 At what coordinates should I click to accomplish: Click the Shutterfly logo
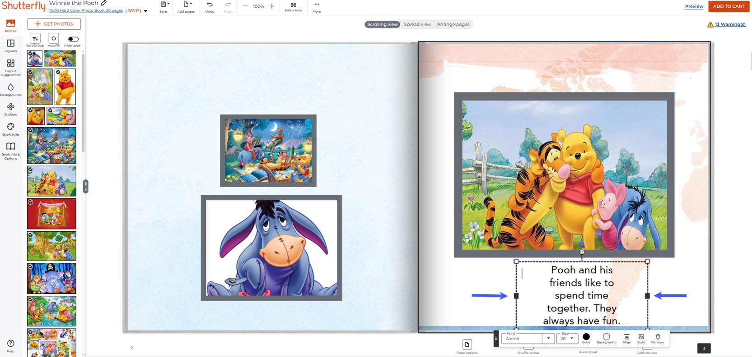(x=24, y=6)
